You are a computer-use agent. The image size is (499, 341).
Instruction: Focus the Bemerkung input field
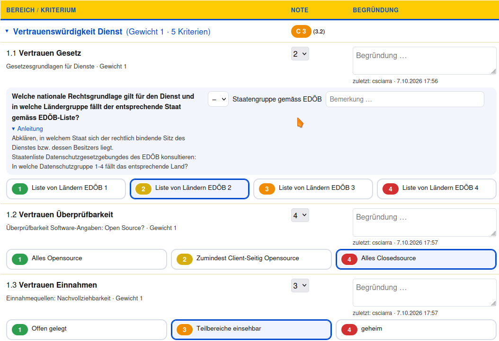pyautogui.click(x=405, y=99)
